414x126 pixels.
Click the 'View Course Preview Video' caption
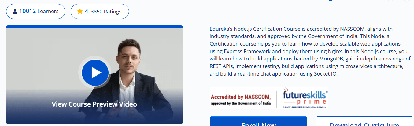pyautogui.click(x=94, y=104)
